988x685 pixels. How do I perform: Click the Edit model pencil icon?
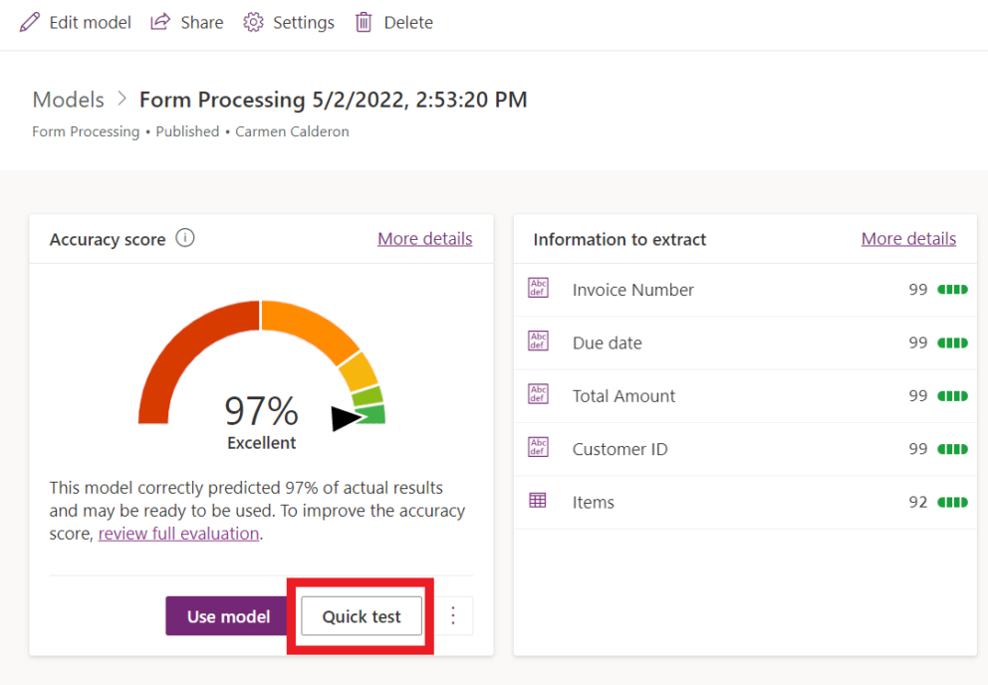tap(30, 22)
